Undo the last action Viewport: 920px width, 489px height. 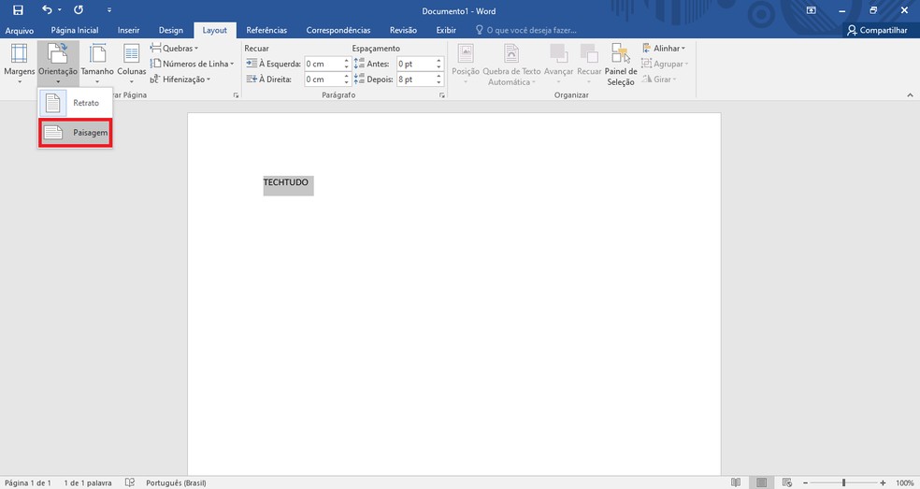(47, 10)
